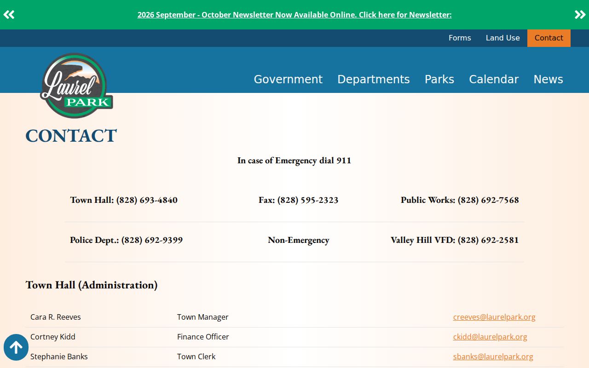Image resolution: width=589 pixels, height=368 pixels.
Task: Open the Departments menu
Action: 373,79
